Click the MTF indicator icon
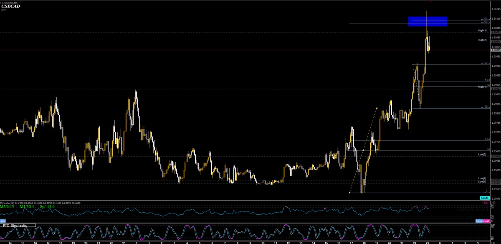 click(486, 203)
